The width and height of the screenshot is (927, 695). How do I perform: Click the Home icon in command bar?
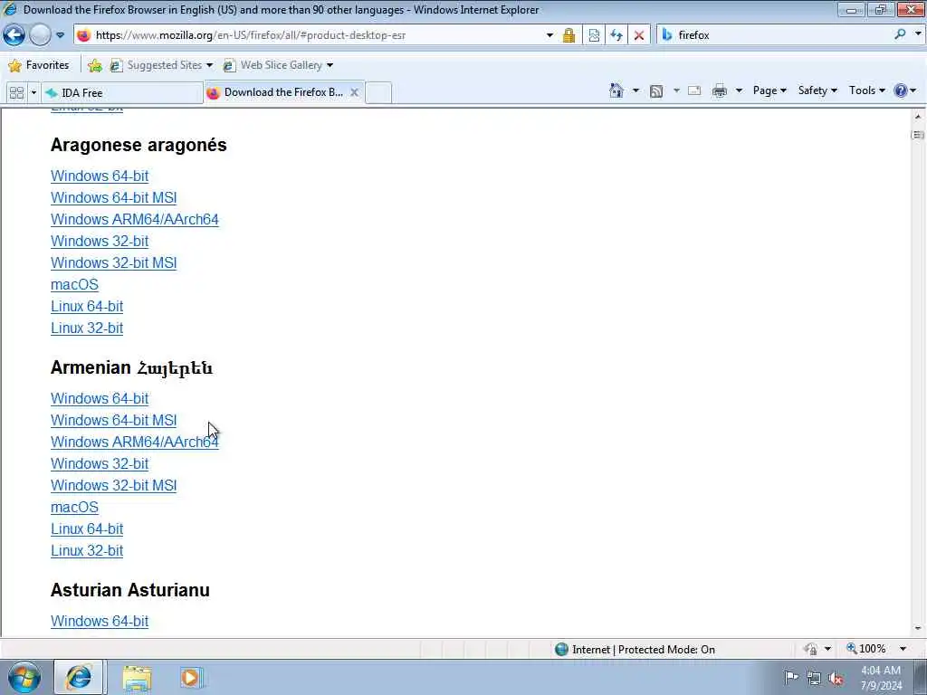tap(616, 90)
